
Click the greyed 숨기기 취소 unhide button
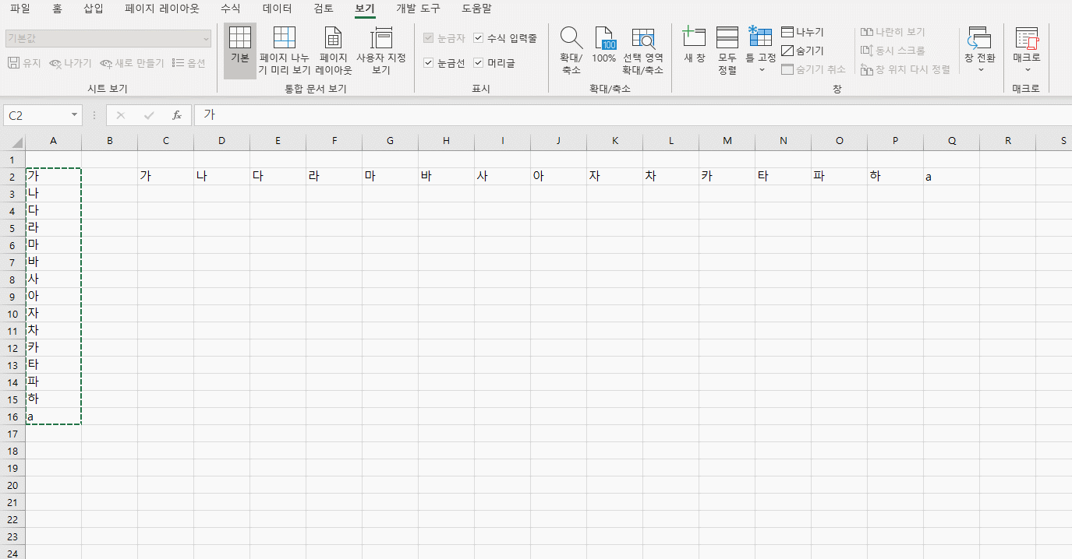tap(813, 69)
